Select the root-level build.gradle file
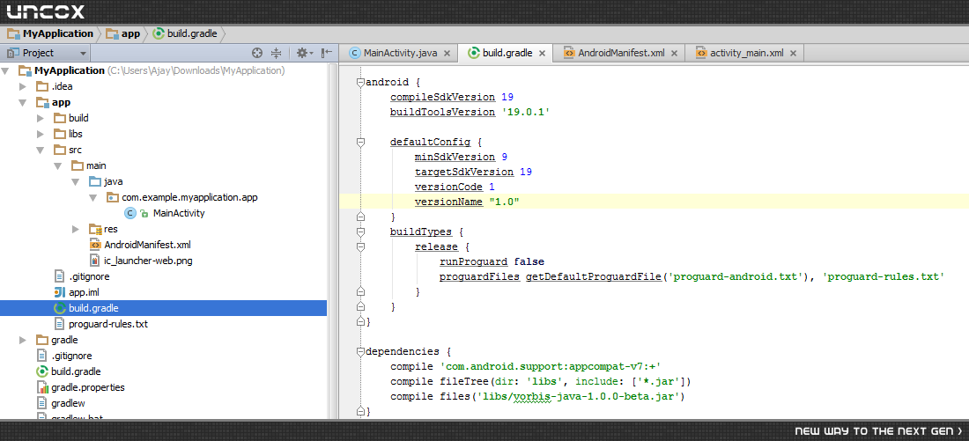The image size is (969, 441). (76, 371)
